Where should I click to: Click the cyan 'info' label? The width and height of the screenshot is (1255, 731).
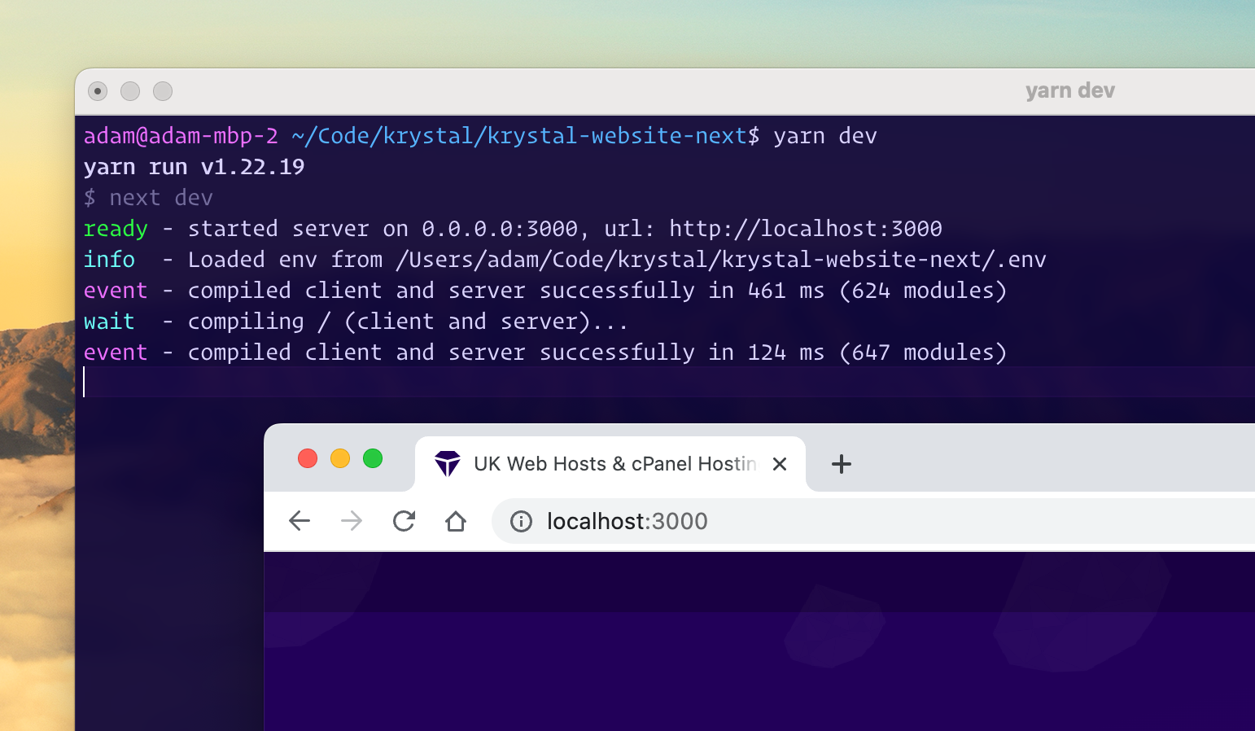pos(109,260)
